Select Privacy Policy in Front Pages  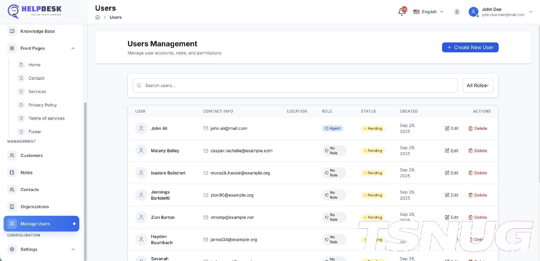42,105
